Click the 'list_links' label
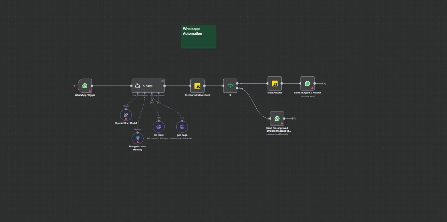The height and width of the screenshot is (222, 447). [159, 135]
